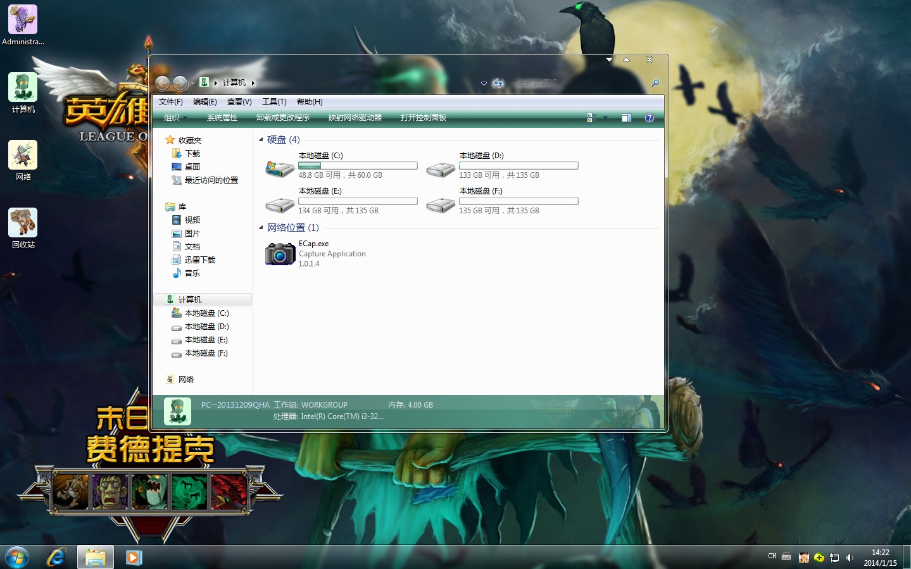Select drive D: icon in content area
The height and width of the screenshot is (569, 911).
click(441, 170)
